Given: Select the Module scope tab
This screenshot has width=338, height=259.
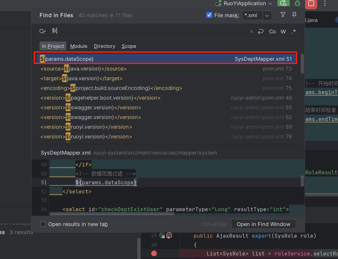Looking at the screenshot, I should click(79, 46).
